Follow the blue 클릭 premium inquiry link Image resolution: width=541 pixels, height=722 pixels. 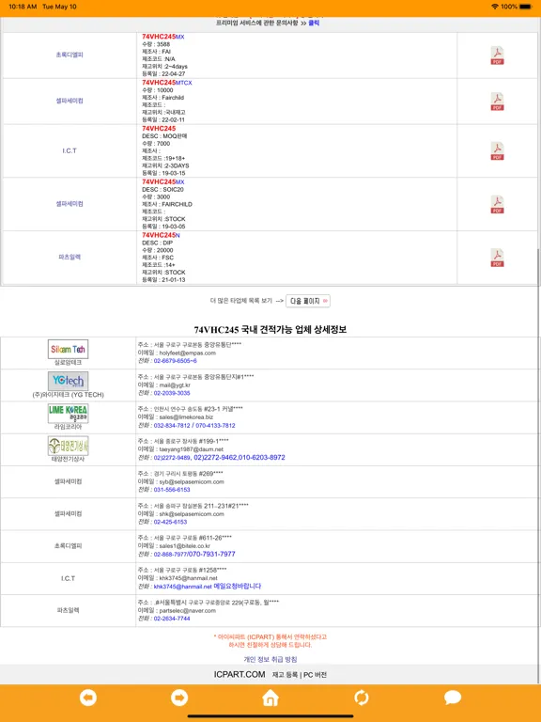tap(314, 23)
